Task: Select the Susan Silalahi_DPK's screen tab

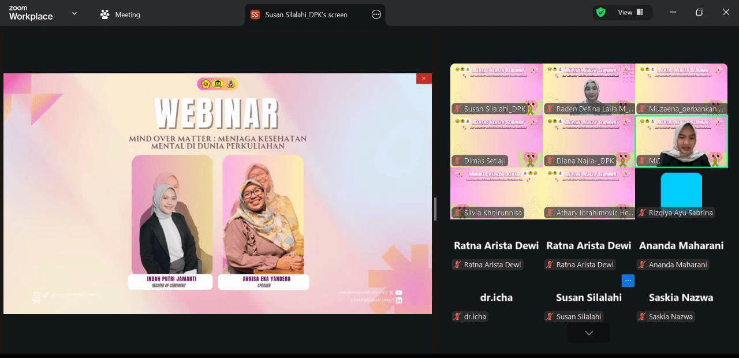Action: point(306,14)
